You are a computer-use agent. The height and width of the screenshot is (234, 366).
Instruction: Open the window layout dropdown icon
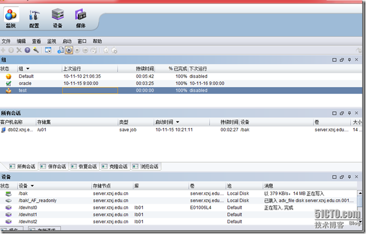[x=48, y=50]
